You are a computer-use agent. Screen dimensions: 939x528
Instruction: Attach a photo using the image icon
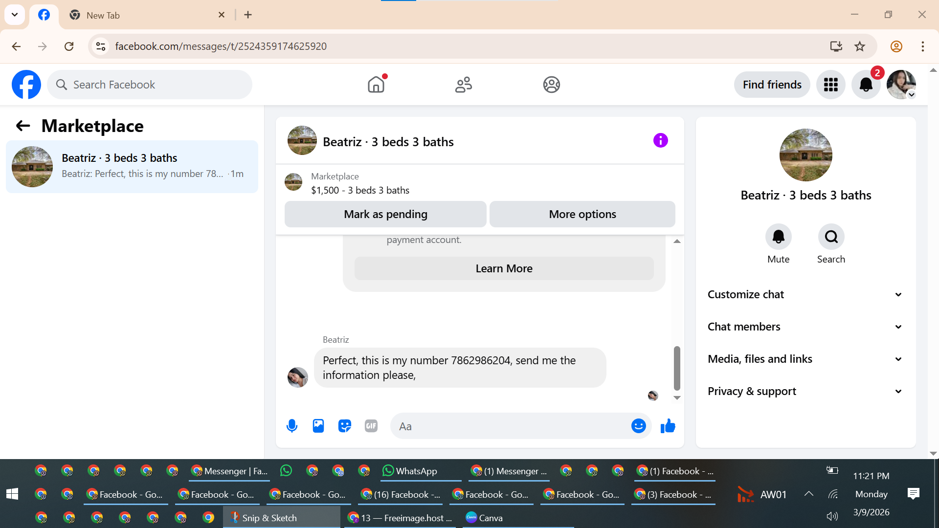click(318, 426)
